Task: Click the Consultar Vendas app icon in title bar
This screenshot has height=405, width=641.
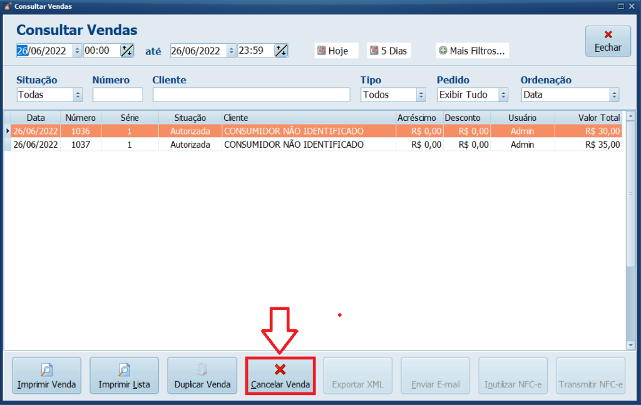Action: point(7,6)
